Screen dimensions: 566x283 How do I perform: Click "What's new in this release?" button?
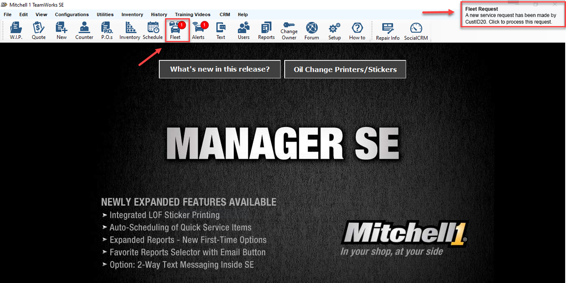(x=220, y=69)
